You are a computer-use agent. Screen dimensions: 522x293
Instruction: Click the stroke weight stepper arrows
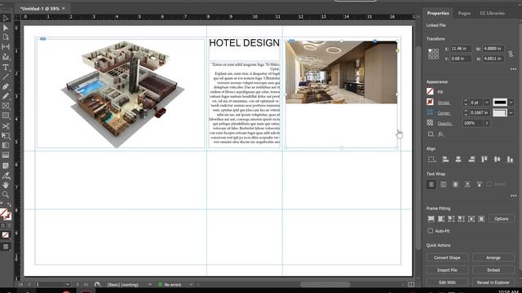466,103
